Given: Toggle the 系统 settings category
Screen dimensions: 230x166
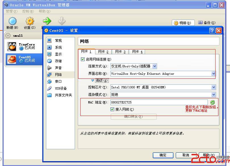Looking at the screenshot, I should pos(50,47).
